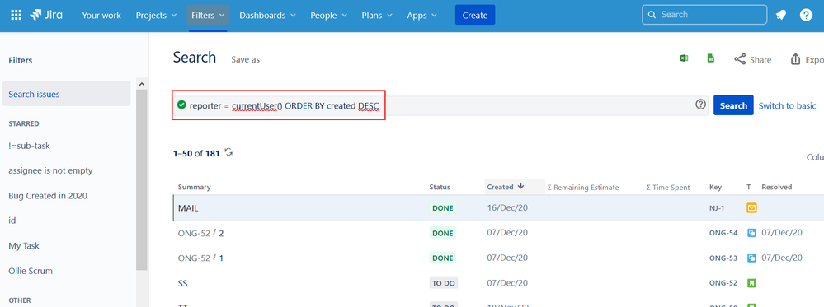Sort by the Status column header
824x307 pixels.
point(440,188)
